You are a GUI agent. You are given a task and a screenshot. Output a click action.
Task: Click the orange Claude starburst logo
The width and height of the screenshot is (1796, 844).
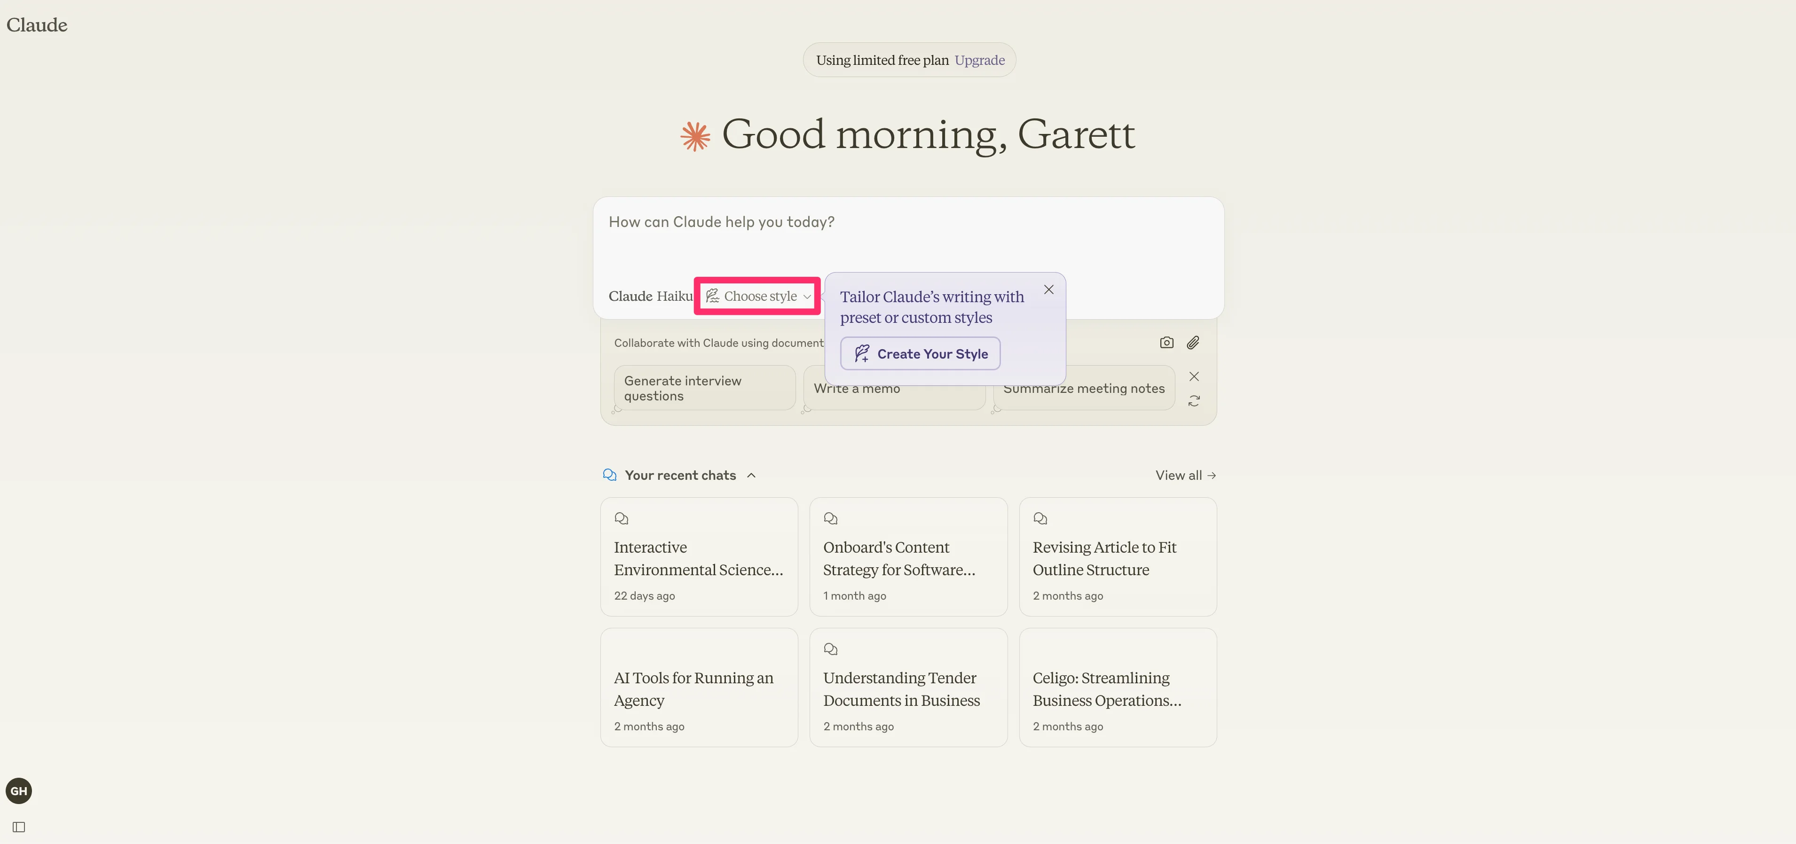(x=695, y=136)
